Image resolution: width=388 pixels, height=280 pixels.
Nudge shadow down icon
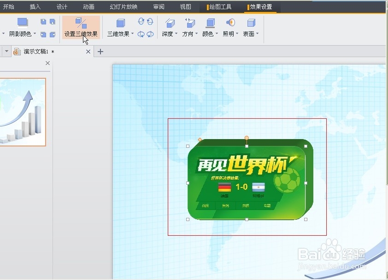tap(53, 22)
